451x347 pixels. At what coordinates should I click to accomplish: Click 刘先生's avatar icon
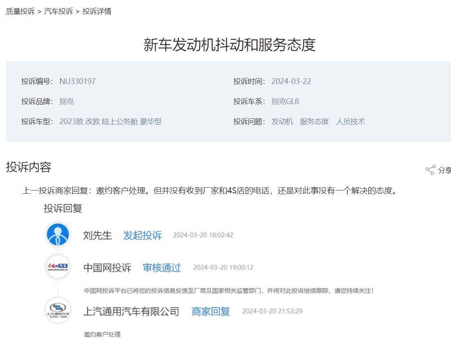click(x=58, y=235)
